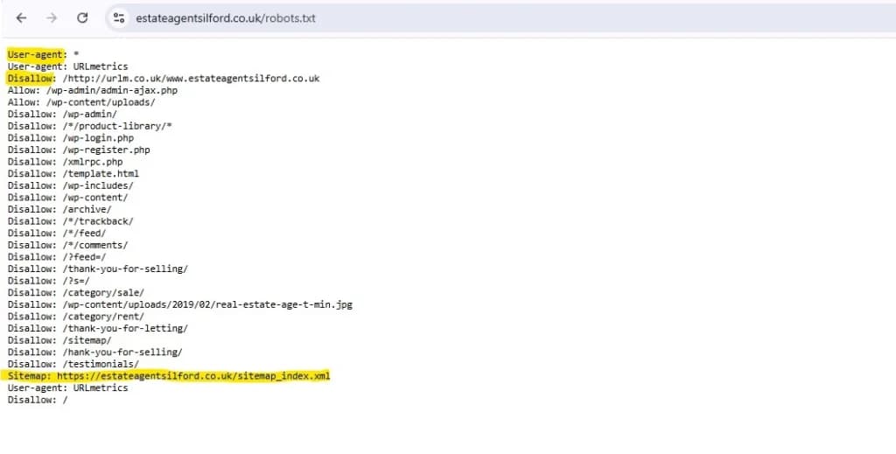Click the final 'Disallow: /' line

coord(38,400)
